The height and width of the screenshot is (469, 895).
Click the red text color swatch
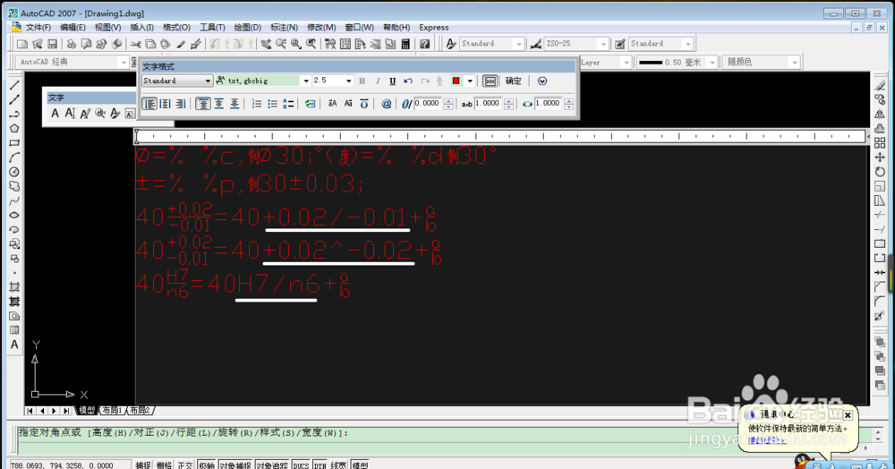click(456, 81)
